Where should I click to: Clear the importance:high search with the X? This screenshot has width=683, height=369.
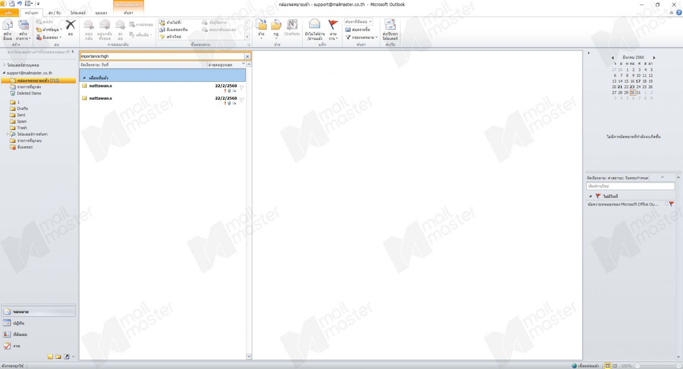click(x=247, y=56)
